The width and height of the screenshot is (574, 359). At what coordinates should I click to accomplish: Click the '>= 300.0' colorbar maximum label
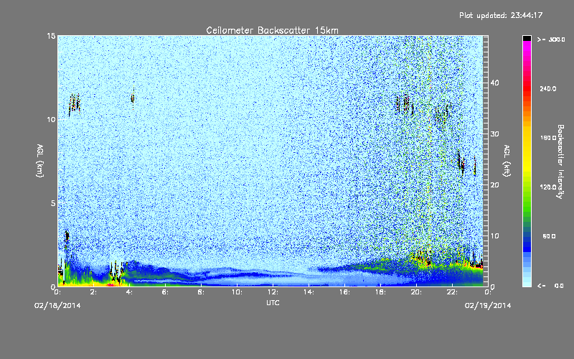551,39
